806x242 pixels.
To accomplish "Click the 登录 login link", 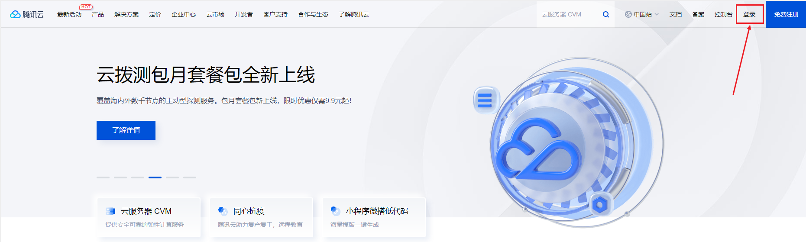I will pyautogui.click(x=749, y=14).
